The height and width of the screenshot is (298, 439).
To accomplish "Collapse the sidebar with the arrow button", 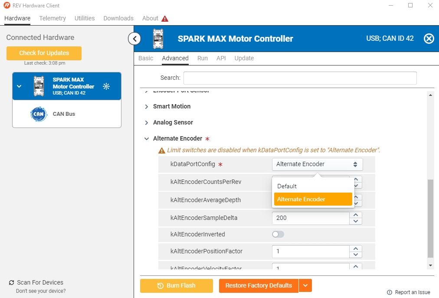I will coord(134,39).
